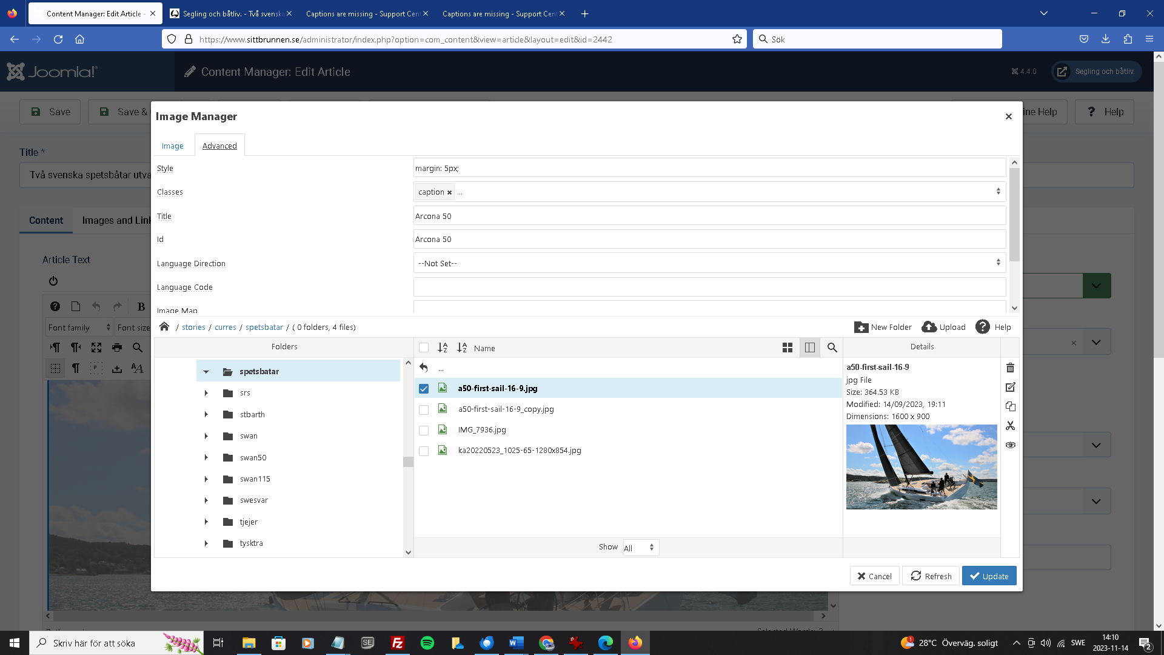The image size is (1164, 655).
Task: Open the Content tab of the article
Action: 46,220
